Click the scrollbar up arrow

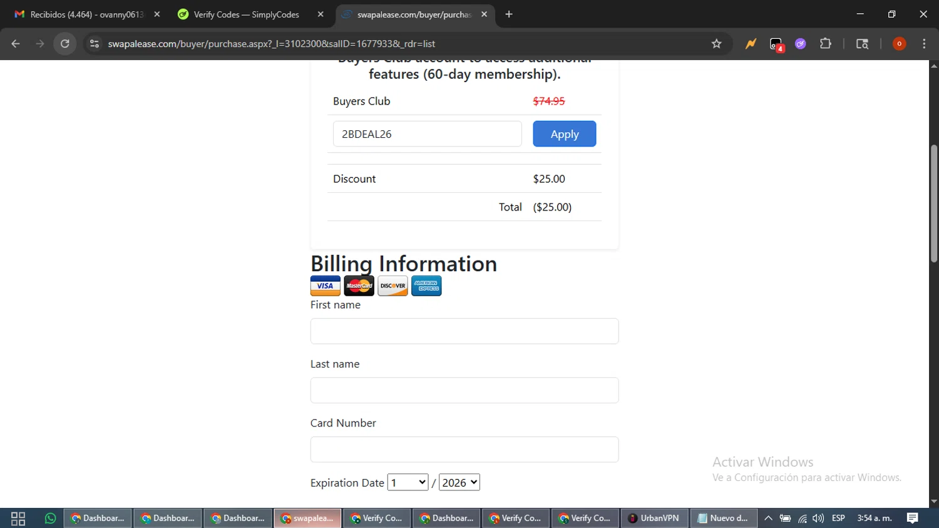coord(934,66)
